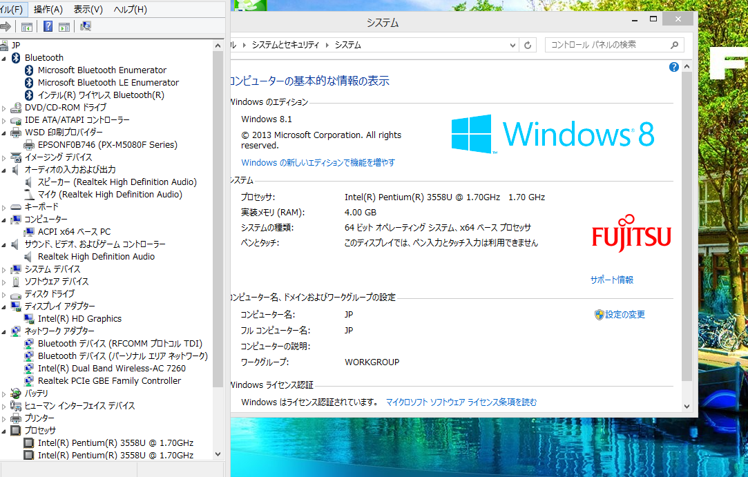The image size is (748, 477).
Task: Select the JP root computer node
Action: 16,46
